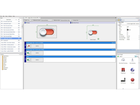Select style BTN - toggle slider coloured
Screen dimensions: 140x105
pos(11,38)
